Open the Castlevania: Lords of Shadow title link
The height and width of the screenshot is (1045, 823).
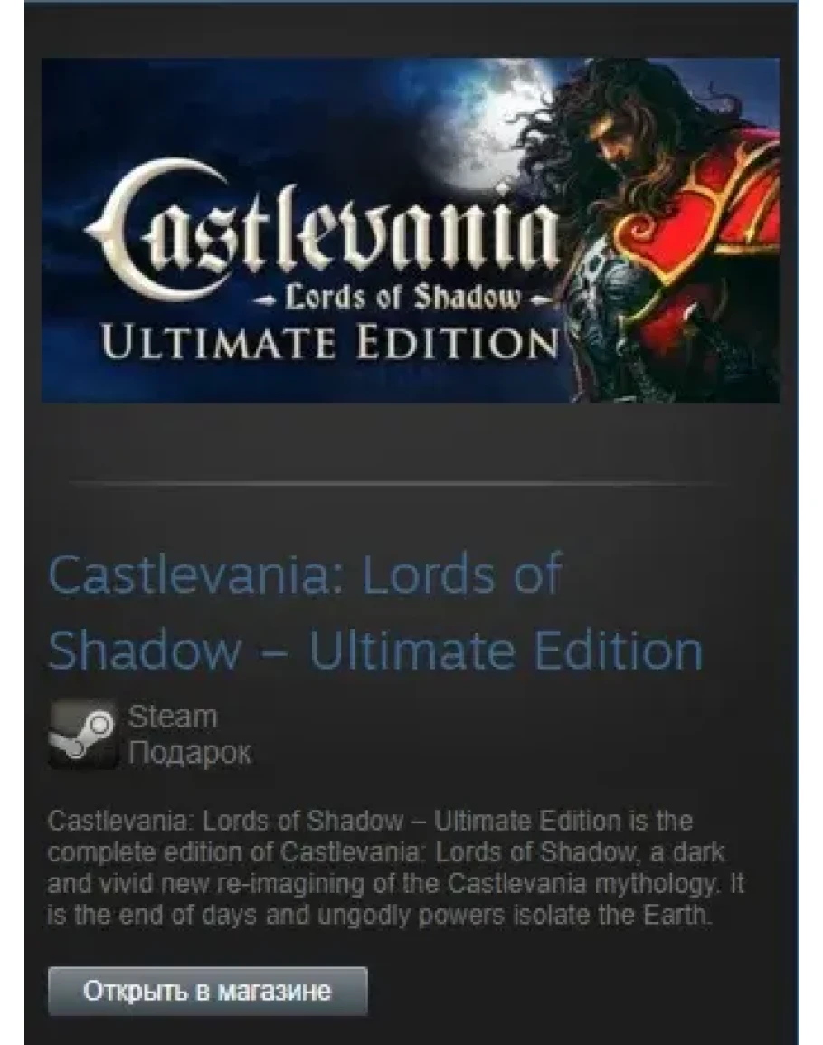coord(375,612)
